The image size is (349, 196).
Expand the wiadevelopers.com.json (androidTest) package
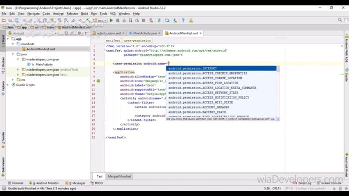[x=18, y=70]
